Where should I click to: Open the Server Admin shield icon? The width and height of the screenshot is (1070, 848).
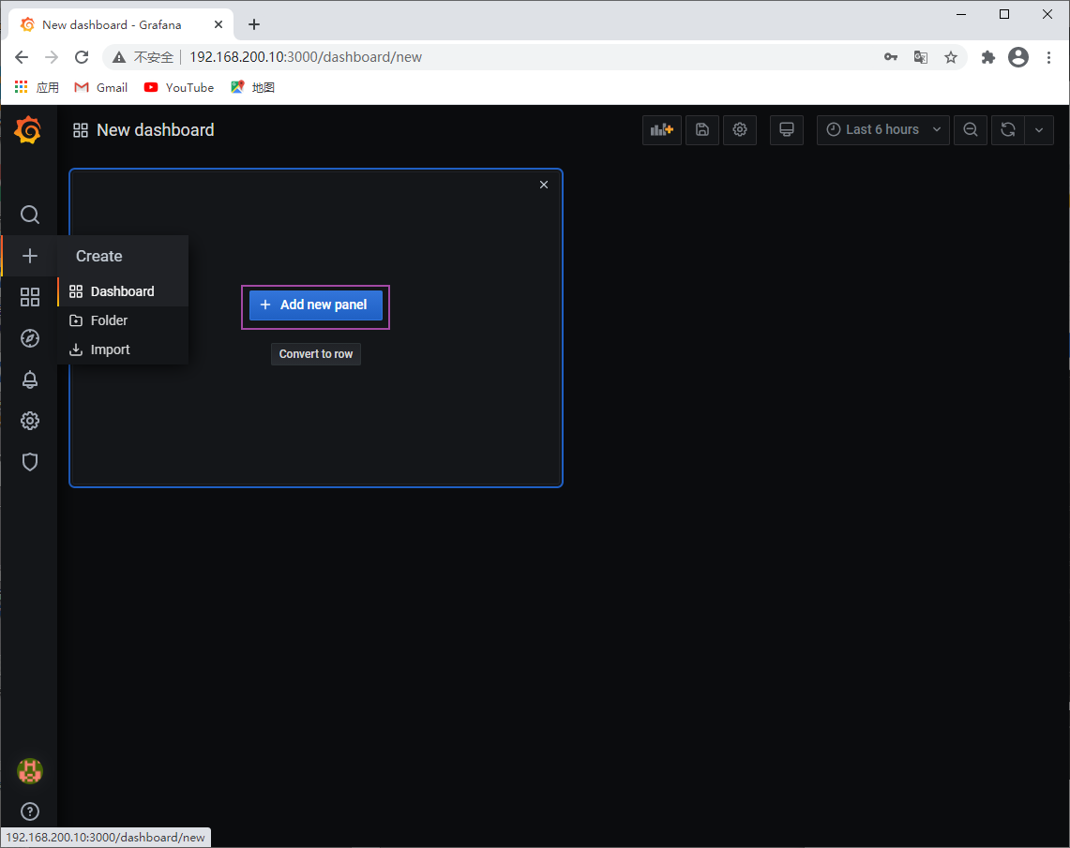(x=29, y=462)
